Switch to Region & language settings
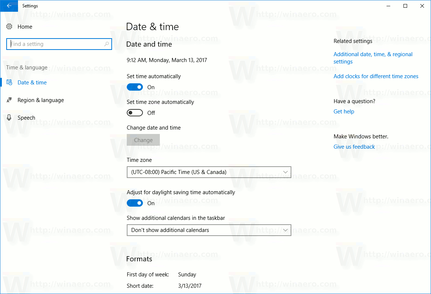This screenshot has width=431, height=294. pos(40,100)
